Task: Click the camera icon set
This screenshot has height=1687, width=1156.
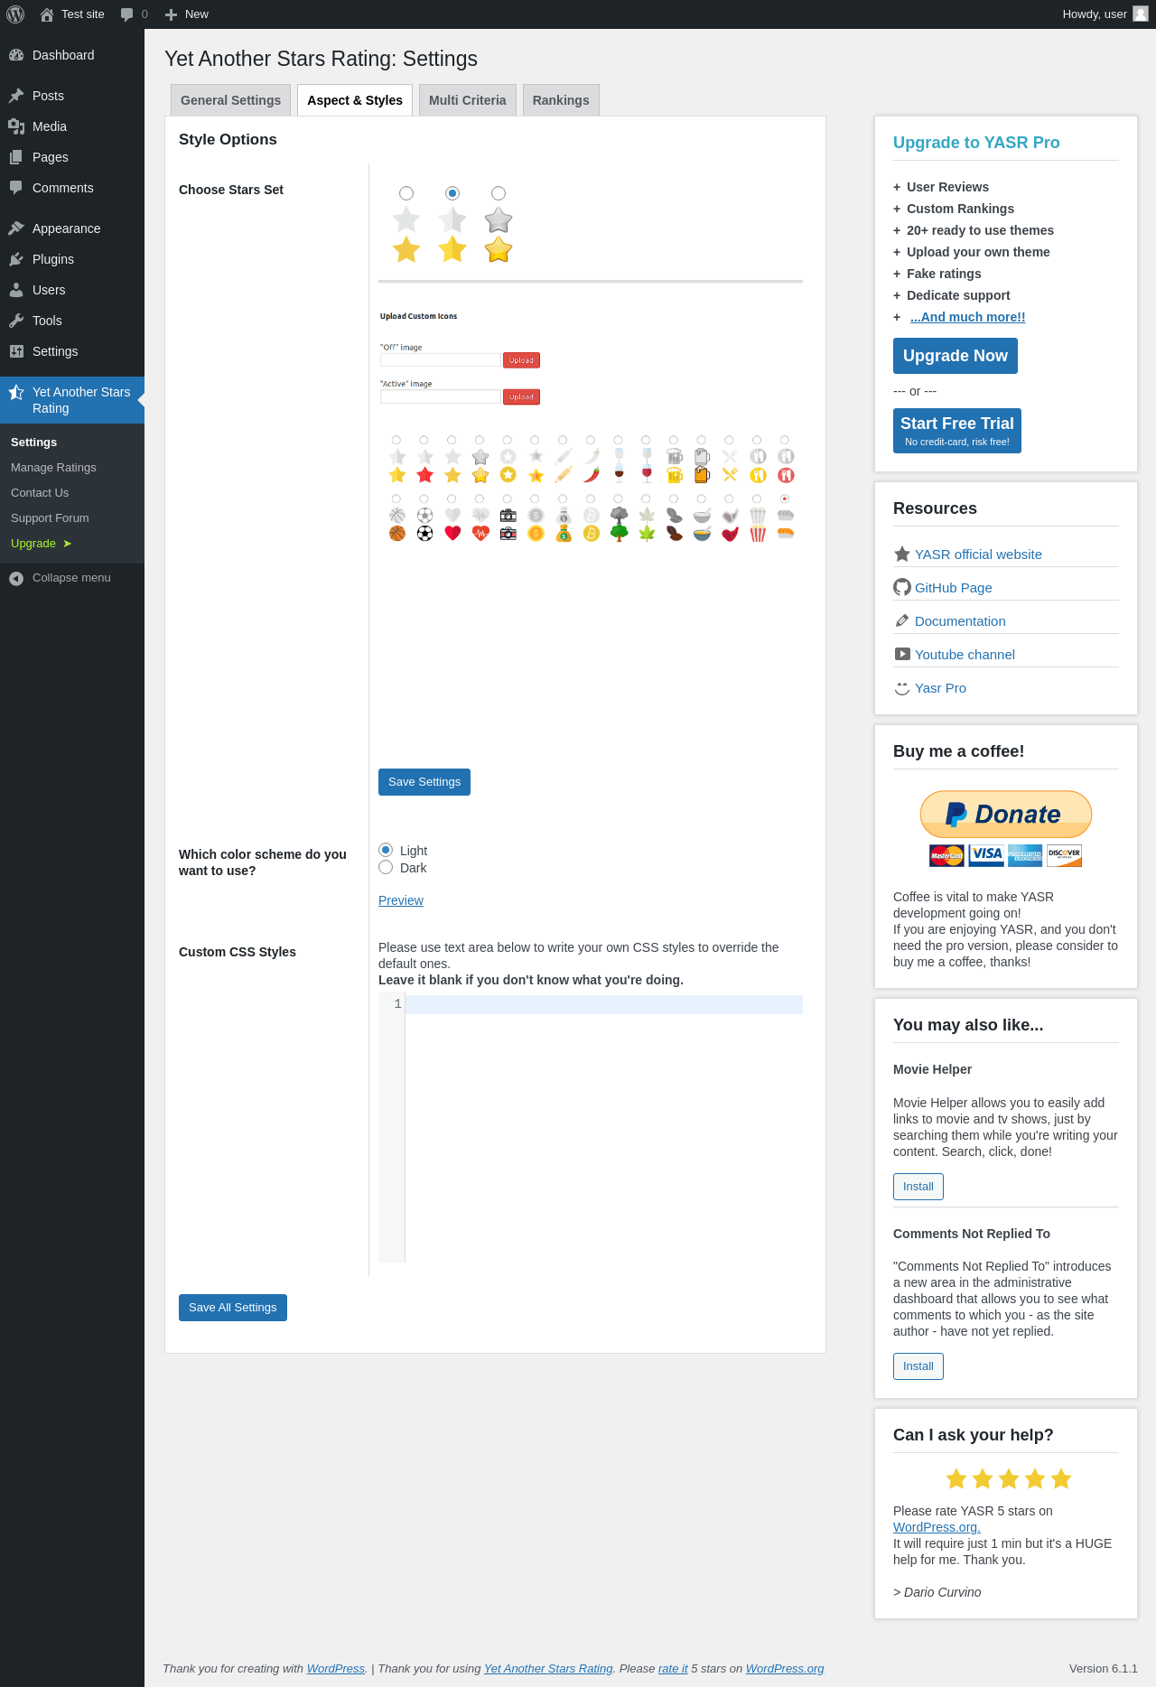Action: (x=508, y=534)
